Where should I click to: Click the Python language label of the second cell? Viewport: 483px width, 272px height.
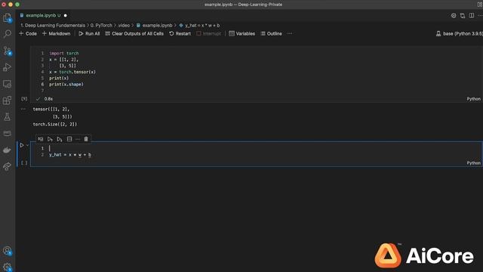(473, 163)
